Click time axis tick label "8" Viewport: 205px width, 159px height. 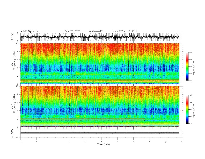pyautogui.click(x=150, y=142)
